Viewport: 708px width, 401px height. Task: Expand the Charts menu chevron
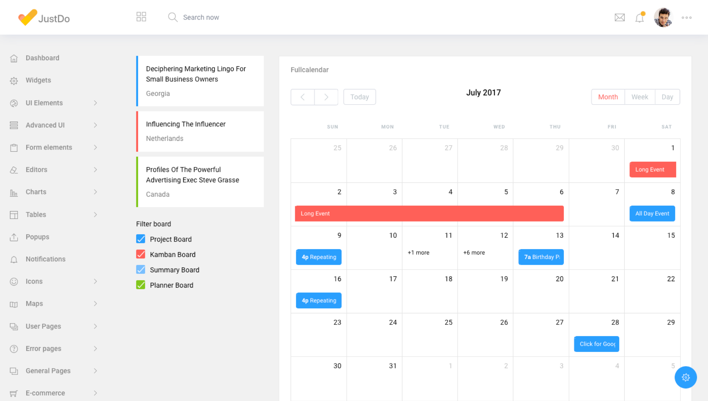point(95,192)
